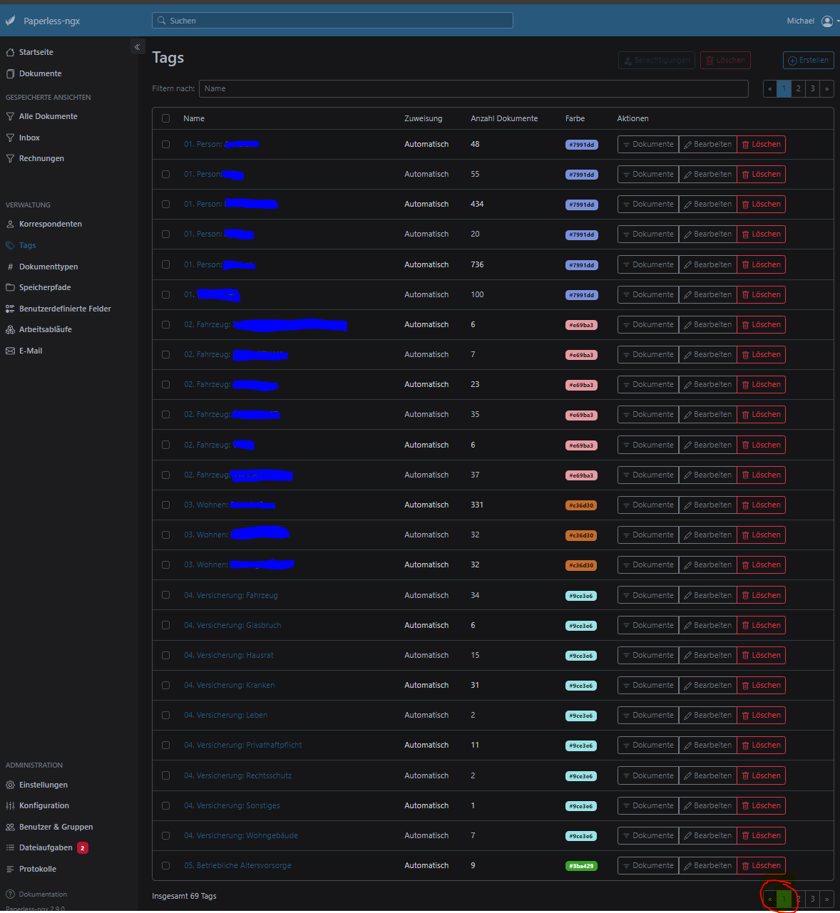Click the Erstellen button
This screenshot has height=913, width=840.
(x=809, y=61)
